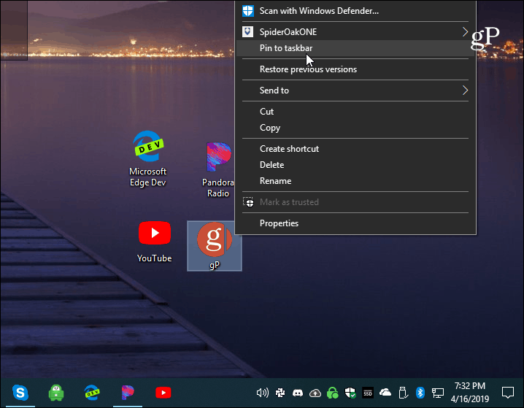The image size is (524, 408).
Task: Select the YouTube desktop shortcut
Action: pyautogui.click(x=155, y=242)
